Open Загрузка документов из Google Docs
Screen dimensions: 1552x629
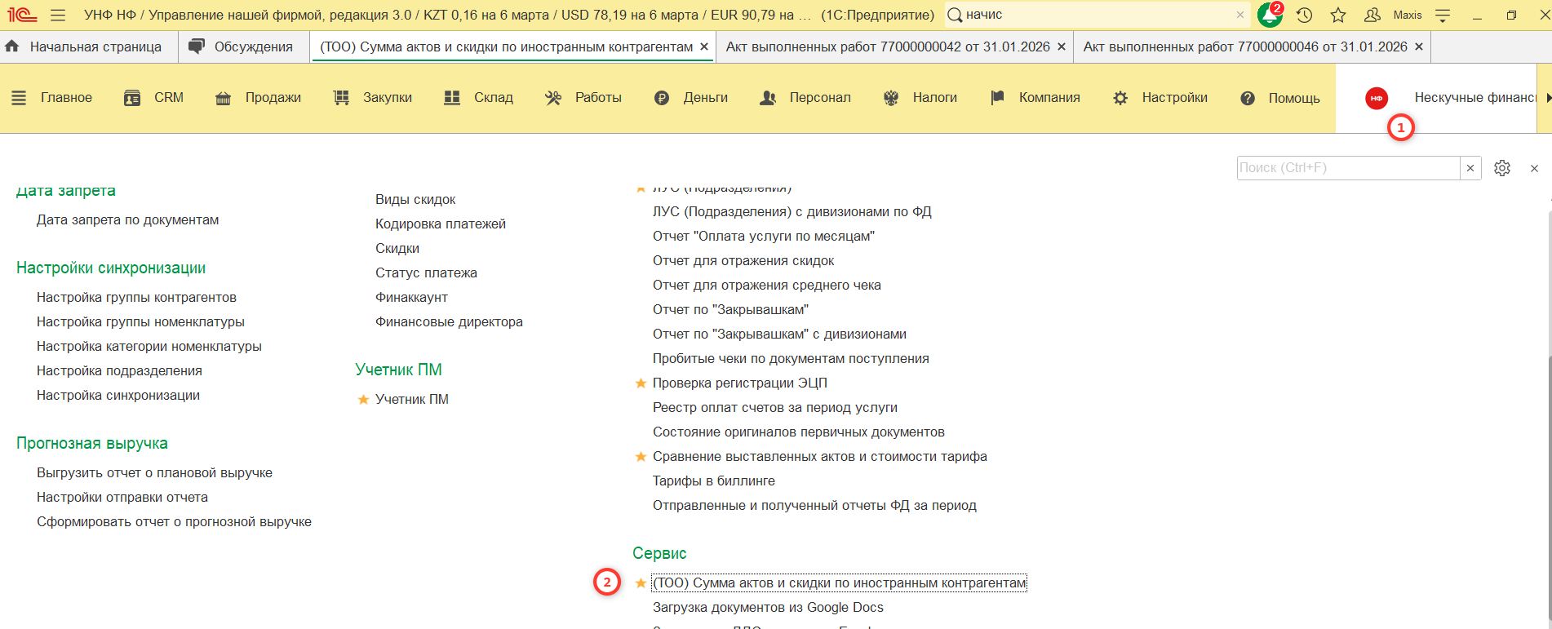point(767,608)
